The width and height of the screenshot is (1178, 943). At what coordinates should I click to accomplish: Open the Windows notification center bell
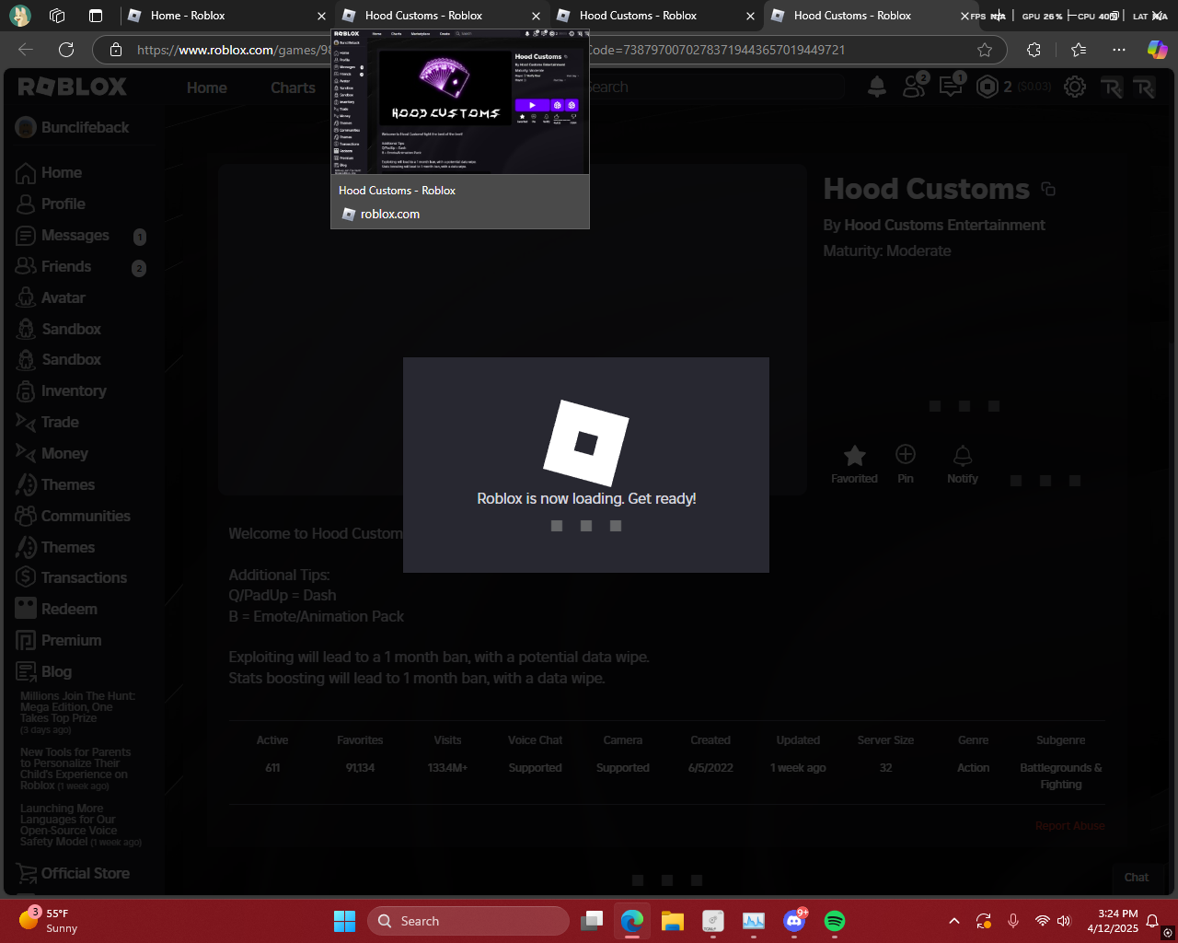click(1152, 921)
